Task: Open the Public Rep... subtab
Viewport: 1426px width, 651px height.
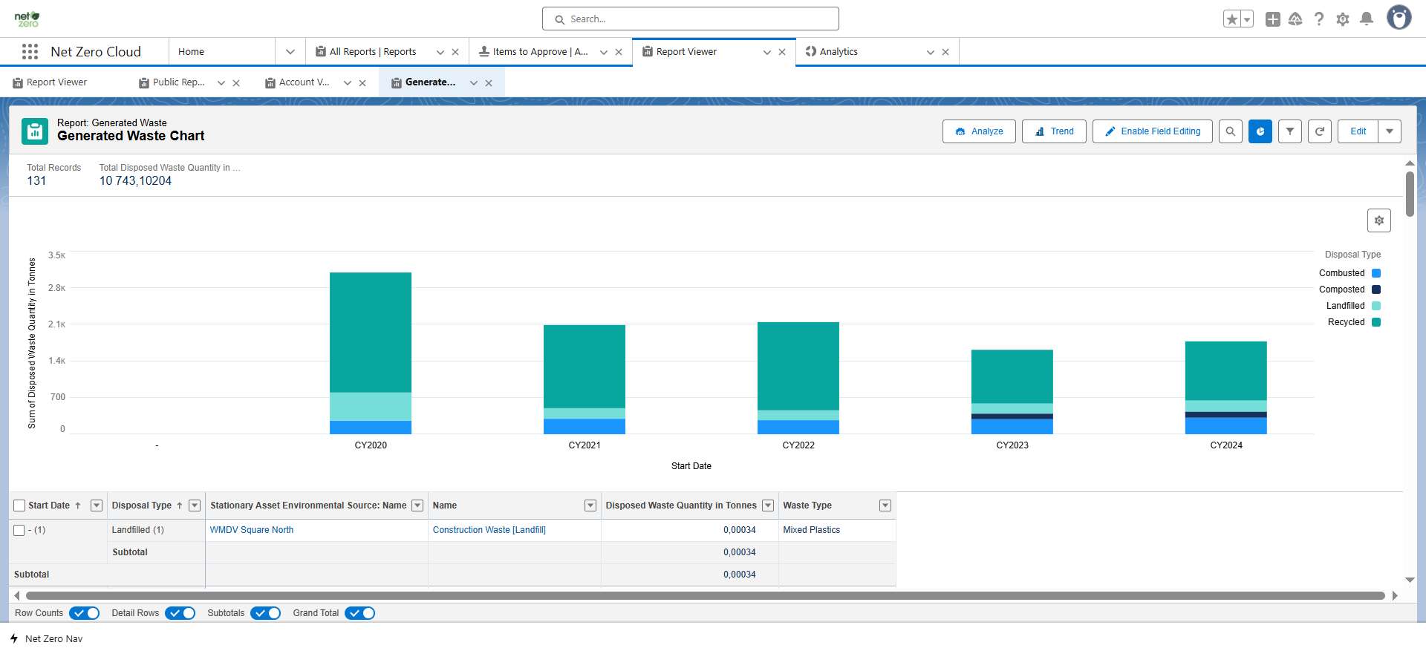Action: point(178,82)
